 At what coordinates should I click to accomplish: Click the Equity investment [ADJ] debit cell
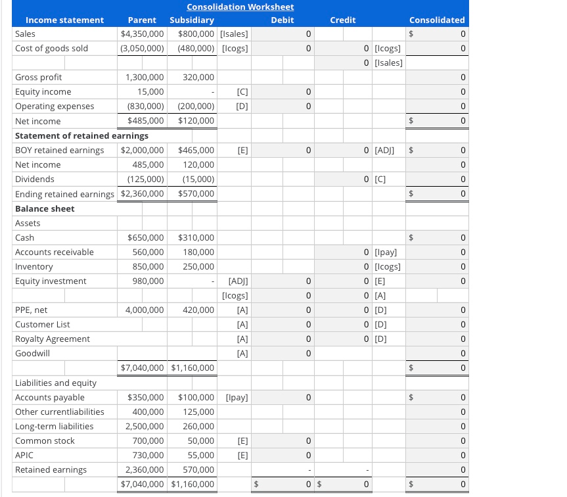(283, 281)
